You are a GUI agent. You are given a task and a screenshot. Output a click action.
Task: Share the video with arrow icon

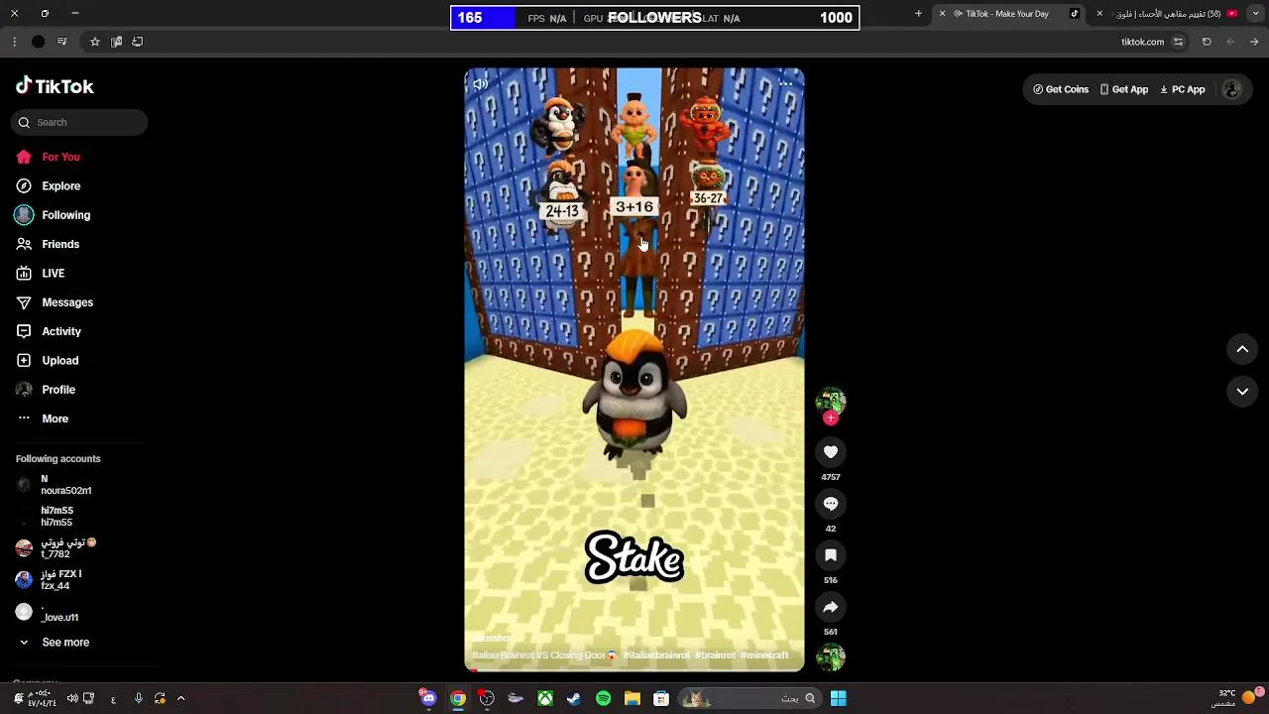(831, 607)
